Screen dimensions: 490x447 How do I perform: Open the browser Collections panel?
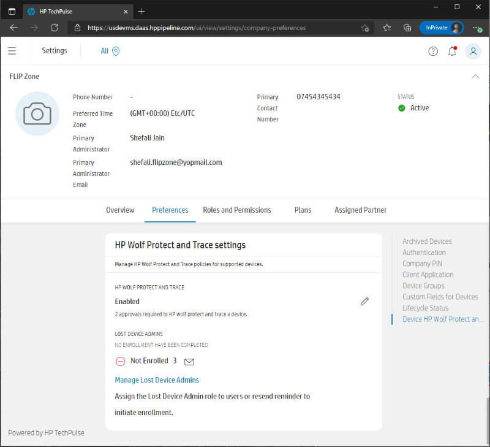[407, 28]
